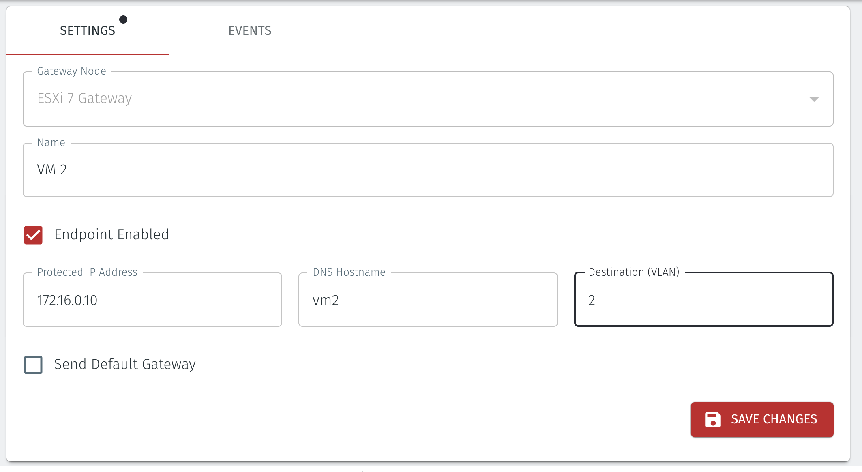Screen dimensions: 862x472
Task: Switch to the Settings tab
Action: pos(88,31)
